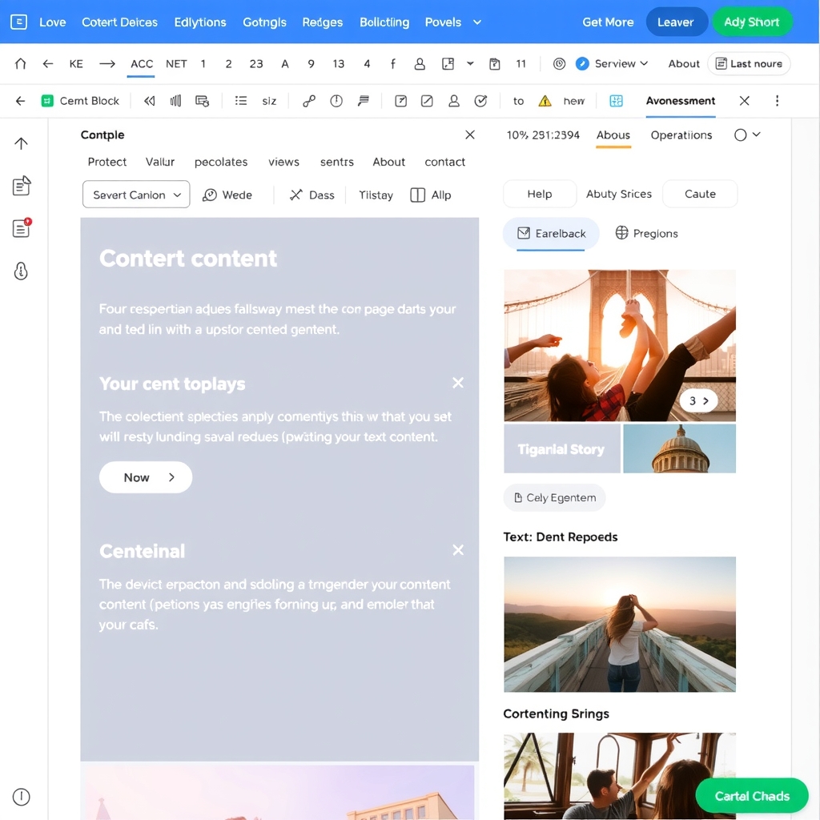Click the back arrow next to KE

click(x=47, y=64)
